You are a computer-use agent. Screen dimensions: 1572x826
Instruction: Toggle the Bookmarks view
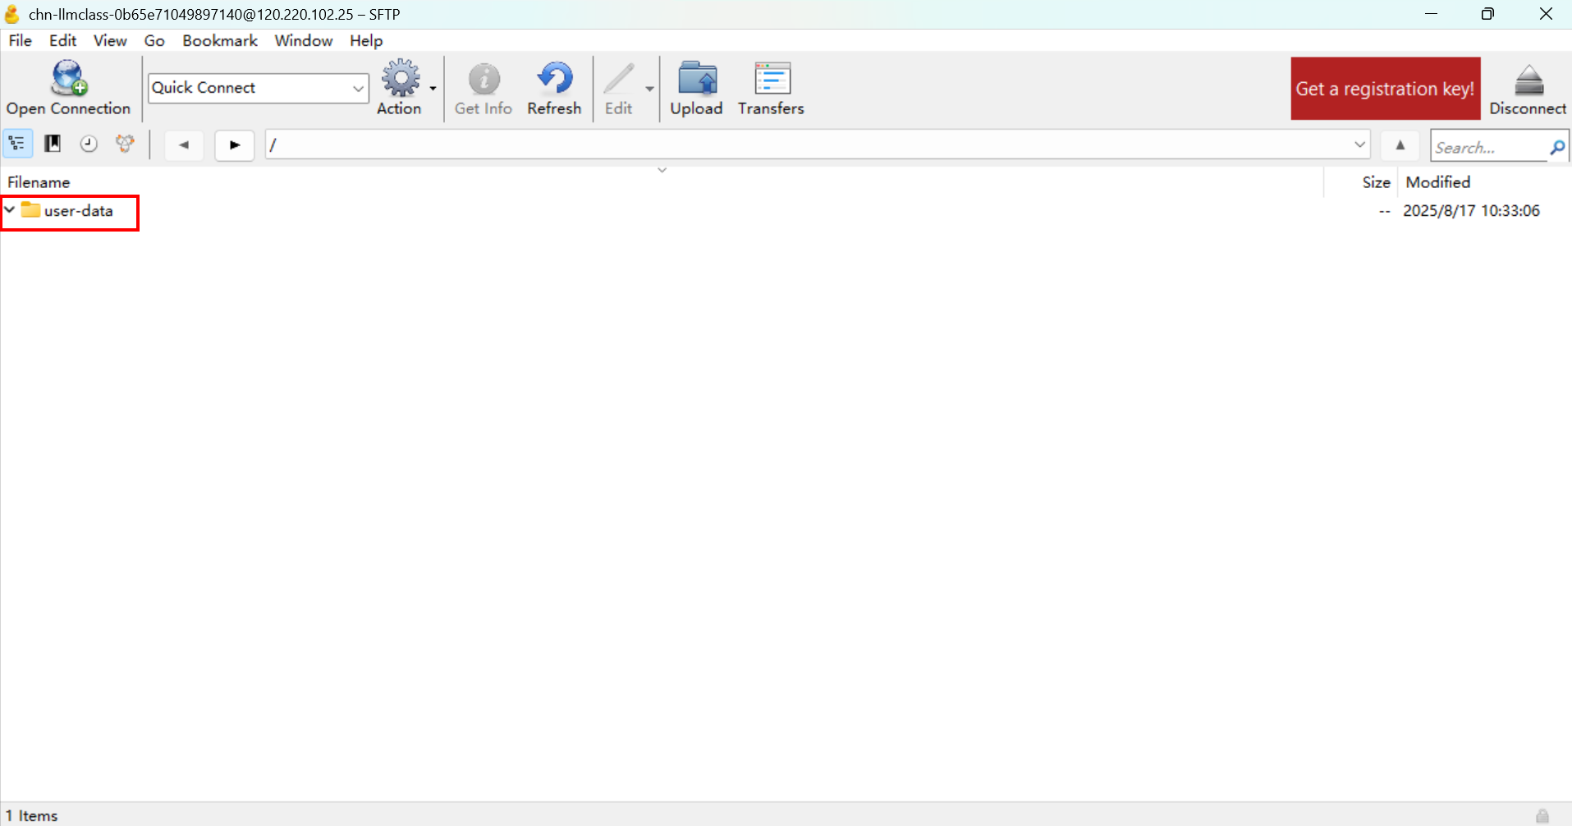53,145
